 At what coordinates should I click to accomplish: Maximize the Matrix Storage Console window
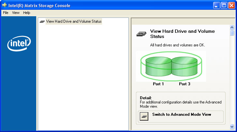(224, 6)
